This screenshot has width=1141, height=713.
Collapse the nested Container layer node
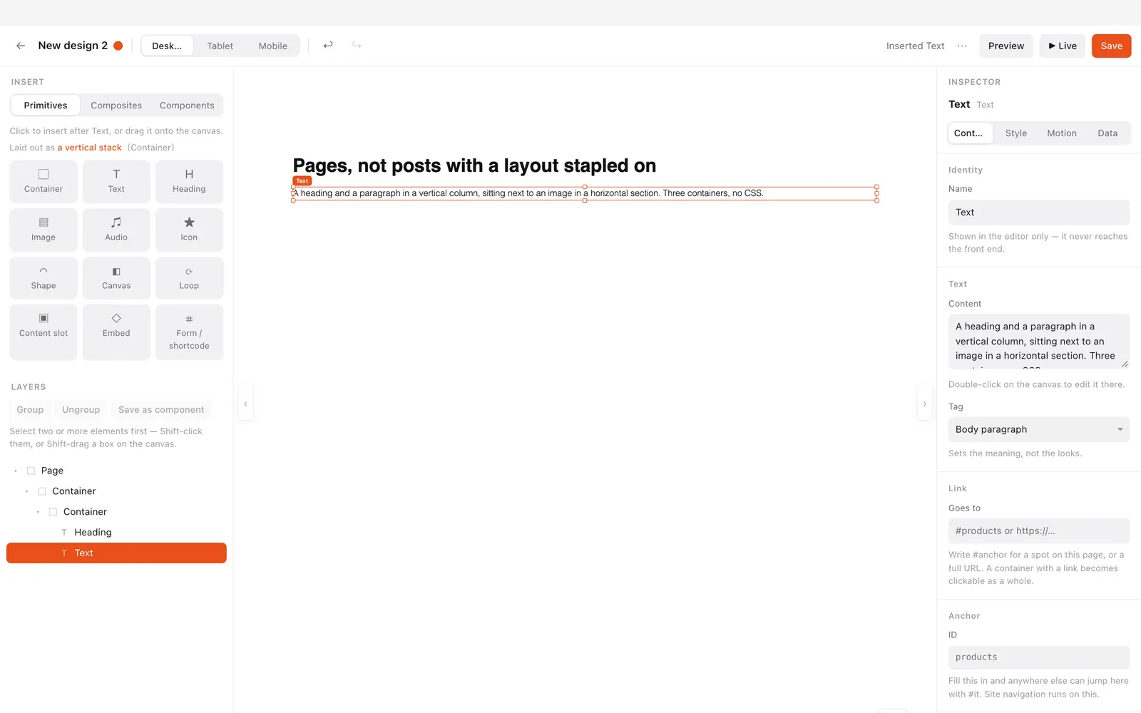(38, 512)
